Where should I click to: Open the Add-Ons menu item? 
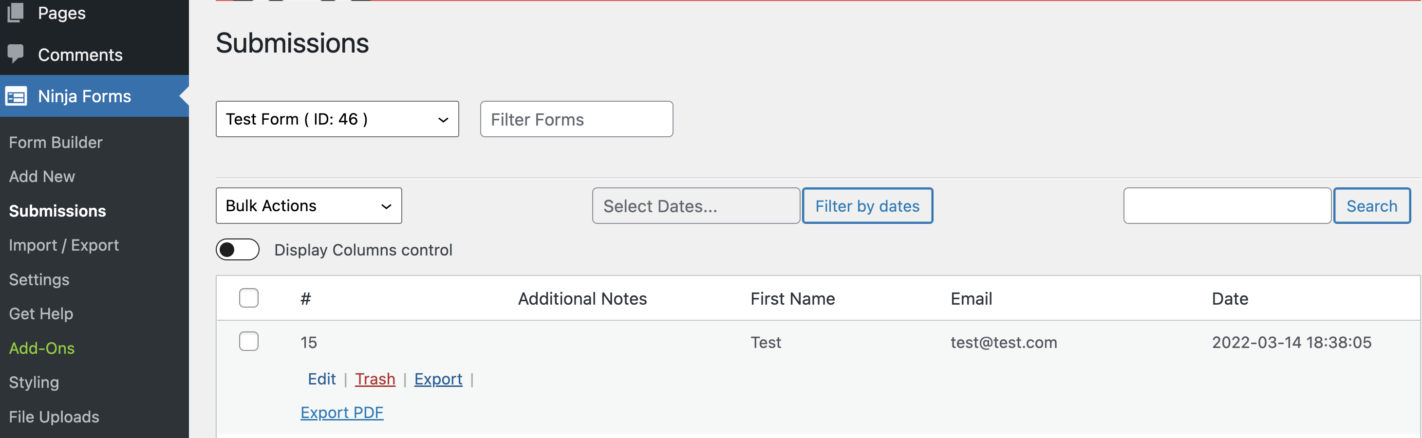[42, 348]
